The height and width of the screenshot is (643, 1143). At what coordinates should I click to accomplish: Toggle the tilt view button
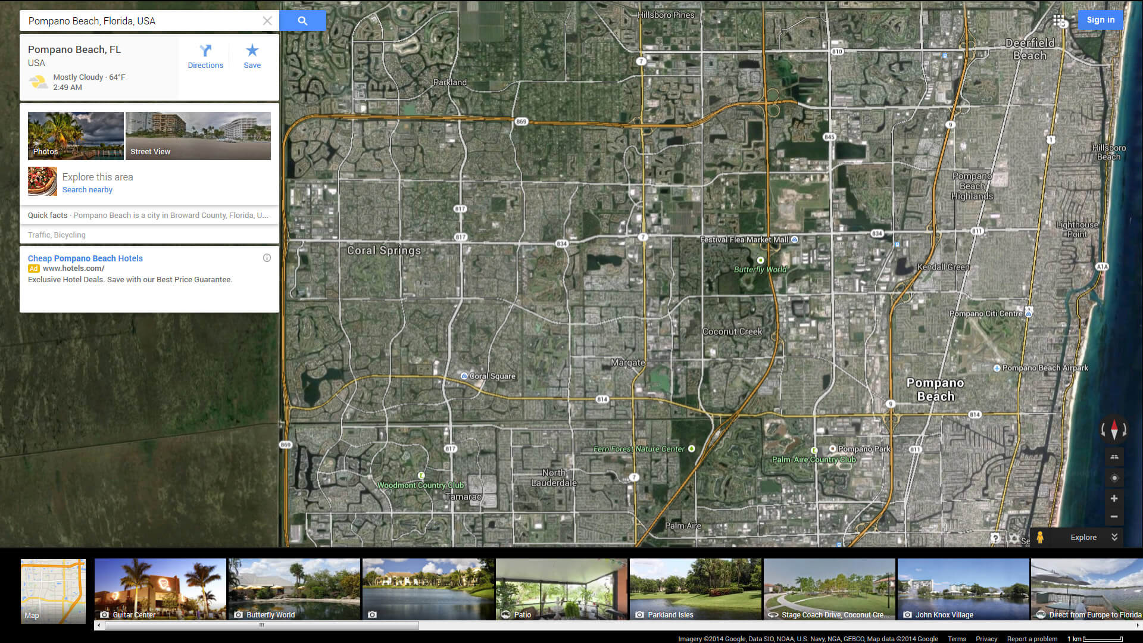1114,457
